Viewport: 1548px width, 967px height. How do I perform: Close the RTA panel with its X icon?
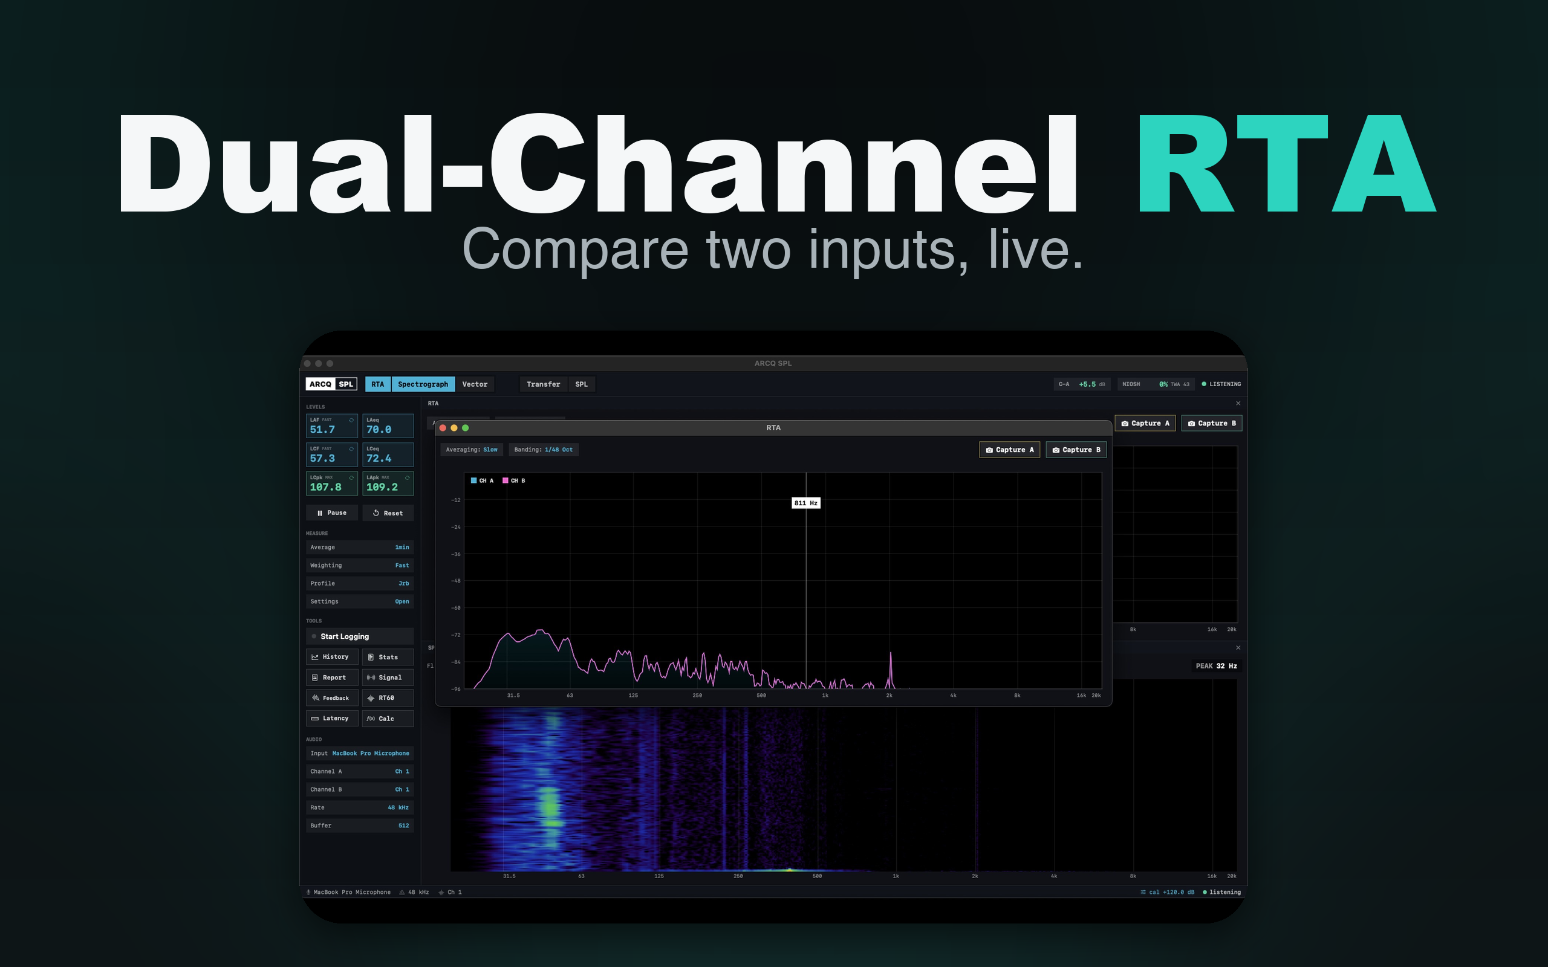[x=1238, y=404]
